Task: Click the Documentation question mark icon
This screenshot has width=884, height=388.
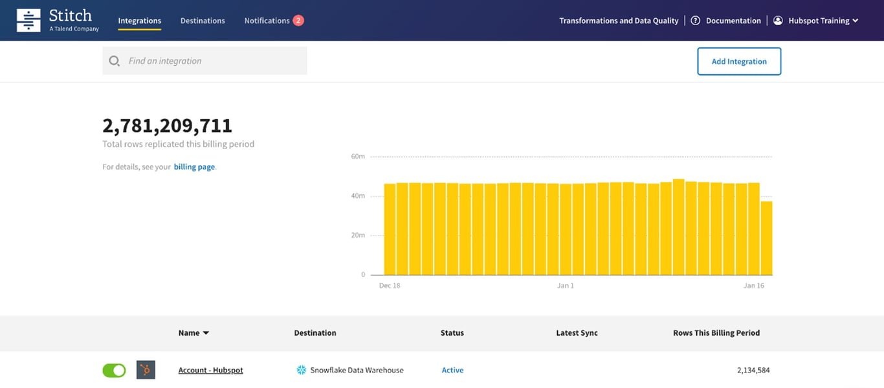Action: click(694, 20)
